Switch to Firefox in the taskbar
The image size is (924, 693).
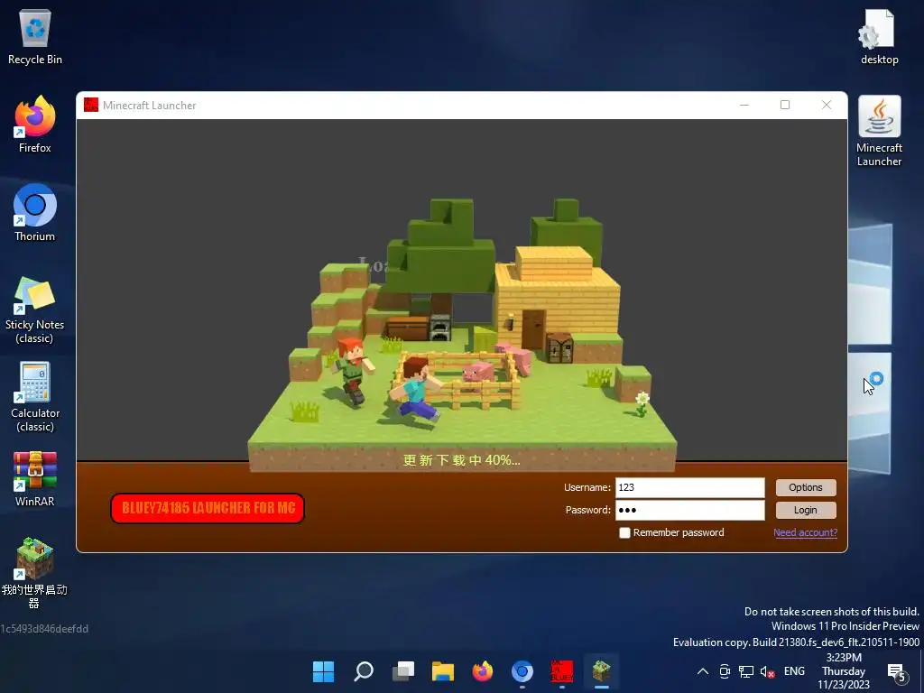point(483,671)
